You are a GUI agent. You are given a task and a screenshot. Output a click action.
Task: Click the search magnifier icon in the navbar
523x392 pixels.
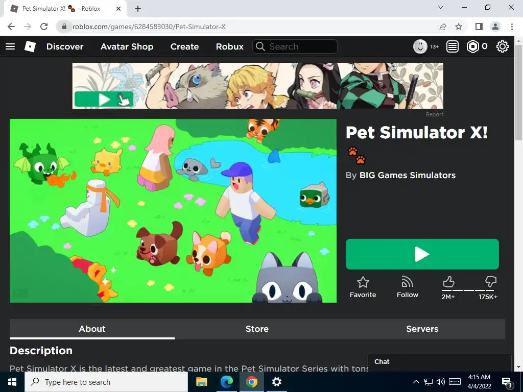click(260, 46)
